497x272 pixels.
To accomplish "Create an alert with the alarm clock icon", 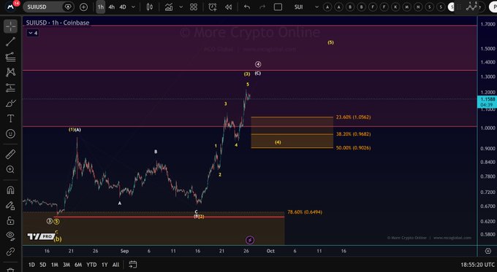I will click(213, 7).
